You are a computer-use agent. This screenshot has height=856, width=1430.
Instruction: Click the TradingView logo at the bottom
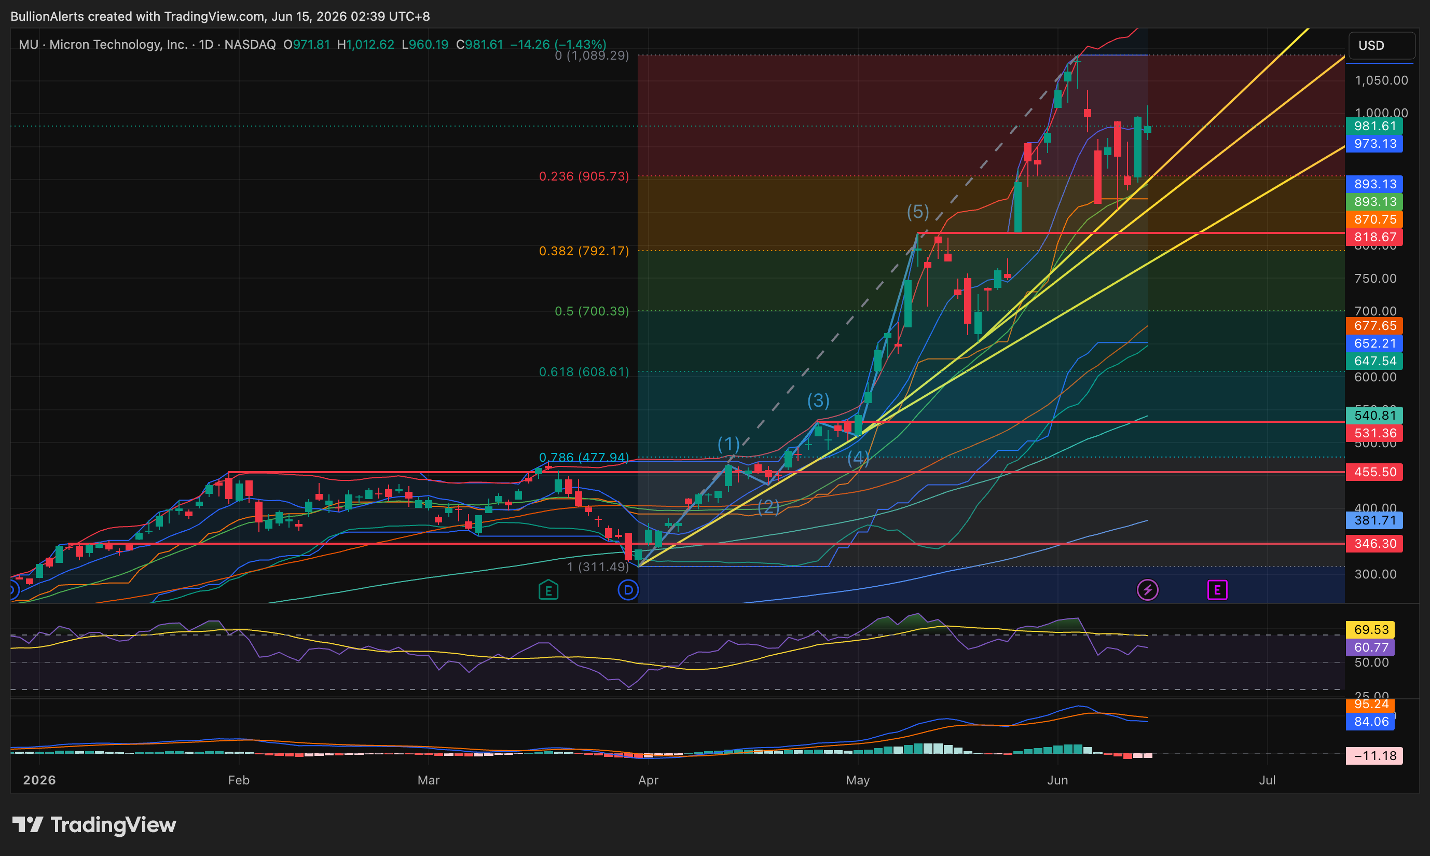[x=94, y=825]
